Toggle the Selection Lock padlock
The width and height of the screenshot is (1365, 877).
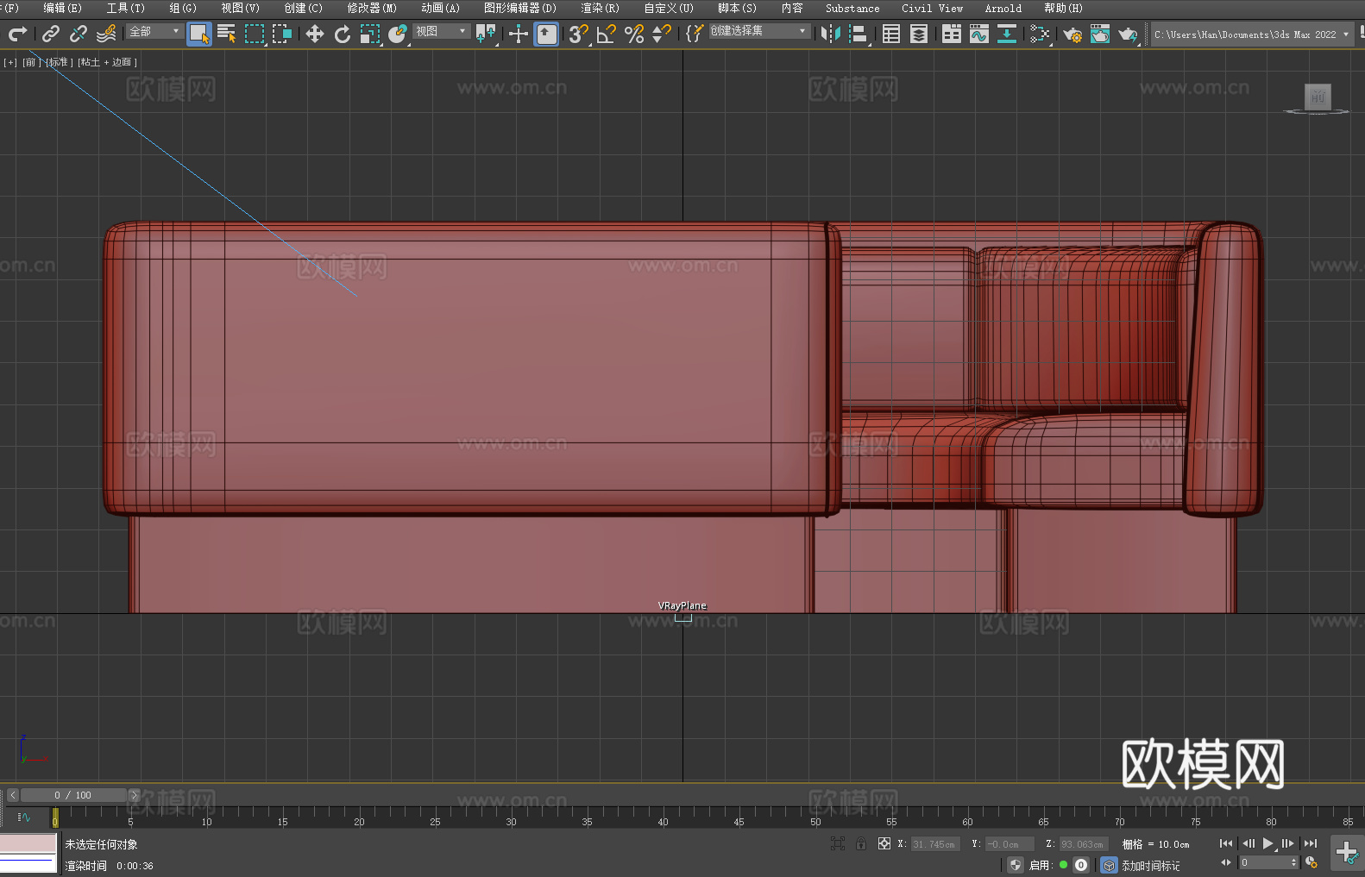click(x=861, y=843)
